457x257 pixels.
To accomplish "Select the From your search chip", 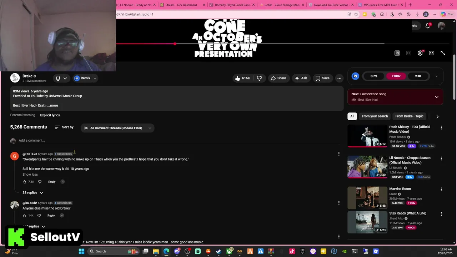I will coord(375,116).
